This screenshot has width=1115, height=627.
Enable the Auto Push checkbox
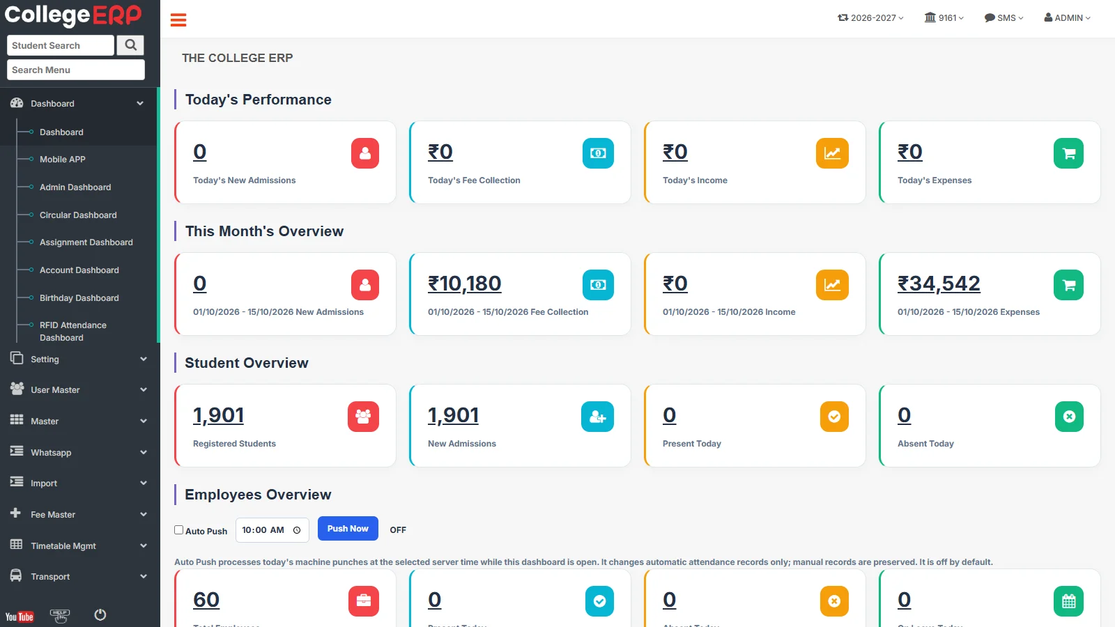click(178, 530)
